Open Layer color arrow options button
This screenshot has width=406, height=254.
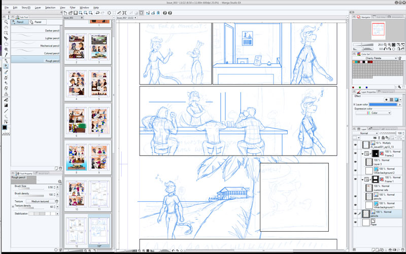(399, 104)
